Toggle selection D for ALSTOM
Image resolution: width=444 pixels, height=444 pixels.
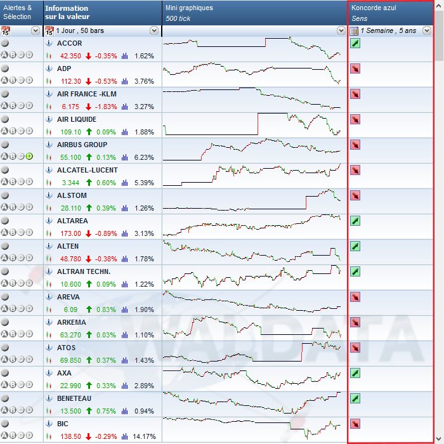[x=29, y=207]
